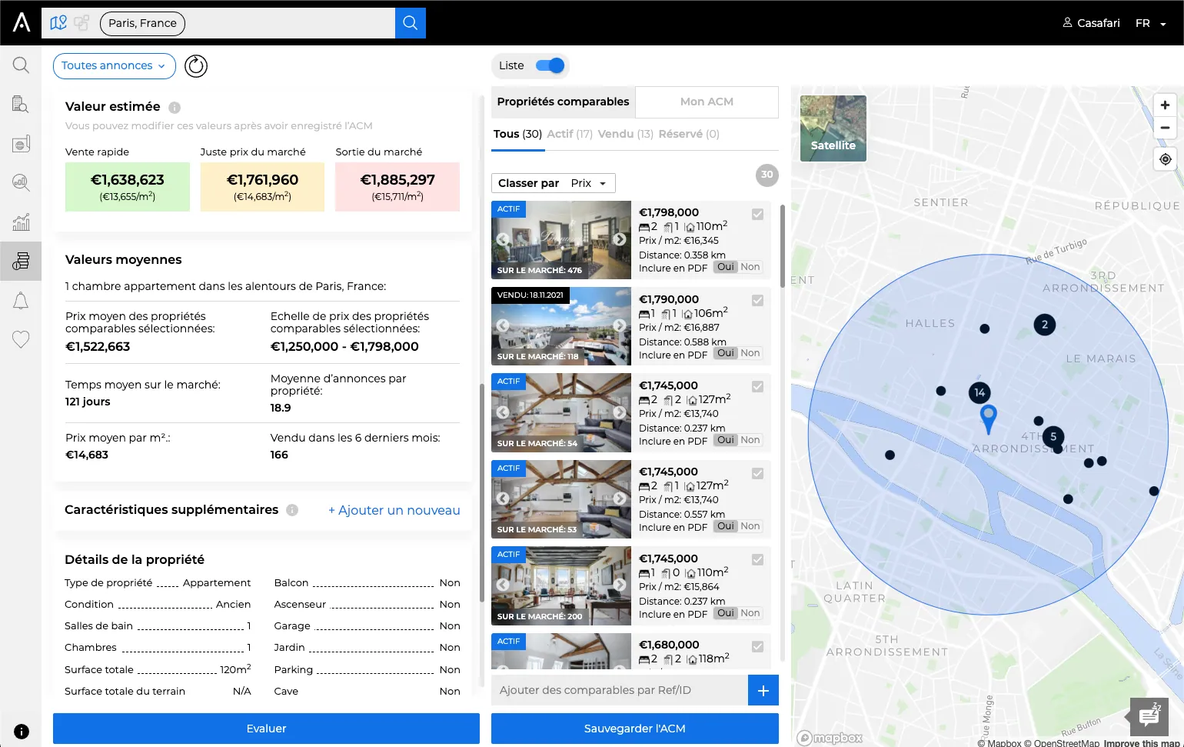Viewport: 1184px width, 747px height.
Task: Open Toutes annonces dropdown
Action: click(x=115, y=66)
